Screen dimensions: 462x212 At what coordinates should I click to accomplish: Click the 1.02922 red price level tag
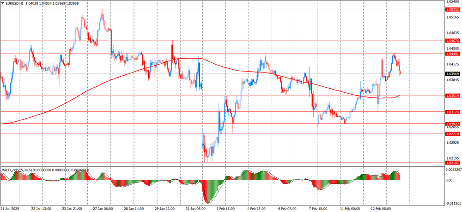(x=452, y=124)
